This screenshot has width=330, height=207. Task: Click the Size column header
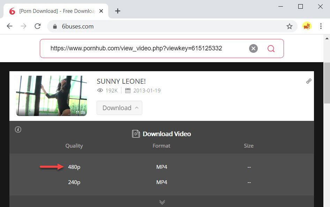click(x=249, y=146)
